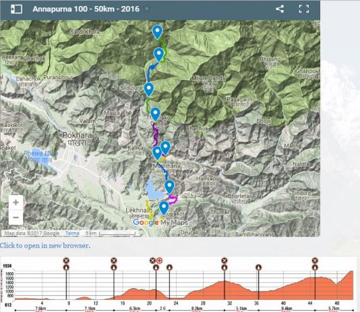Click the pin near Rupakot
Viewport: 360px width, 312px height.
(x=164, y=208)
